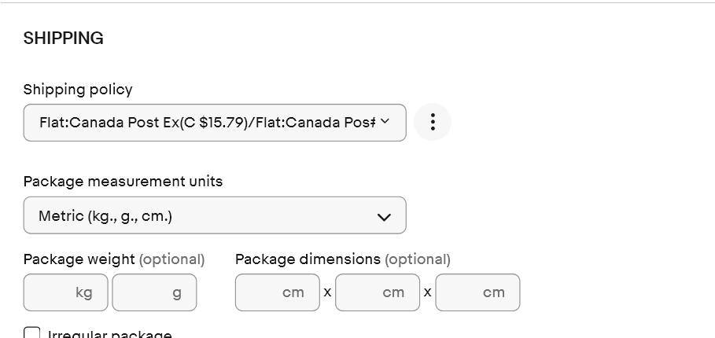Click the SHIPPING section heading

pyautogui.click(x=64, y=39)
